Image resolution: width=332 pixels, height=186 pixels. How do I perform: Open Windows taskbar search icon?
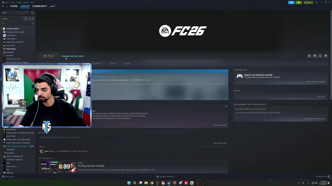point(135,183)
